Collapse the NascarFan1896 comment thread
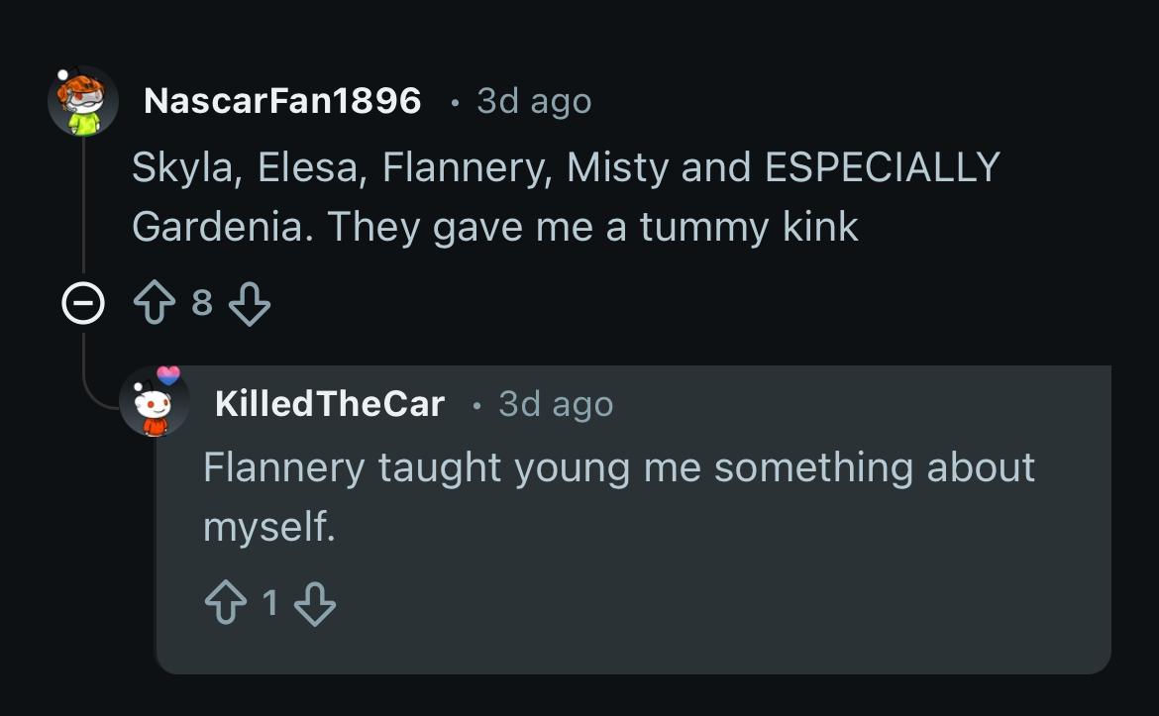 click(82, 304)
